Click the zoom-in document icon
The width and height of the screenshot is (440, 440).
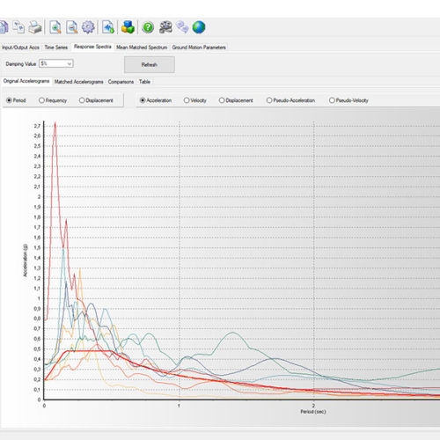click(55, 27)
